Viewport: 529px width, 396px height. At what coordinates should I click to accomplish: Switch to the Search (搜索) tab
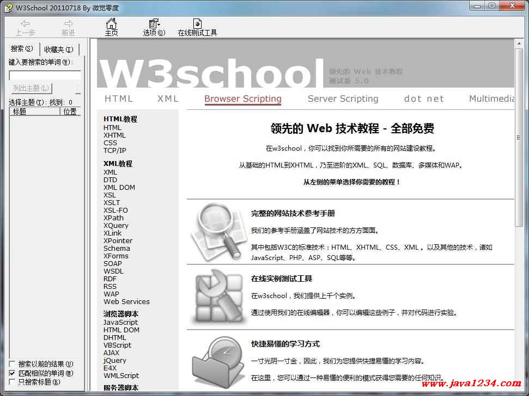click(x=22, y=49)
